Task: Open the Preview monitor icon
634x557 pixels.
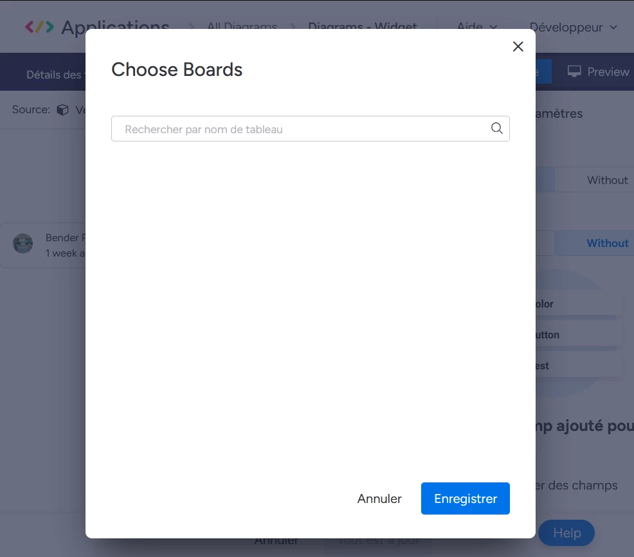Action: [x=574, y=71]
